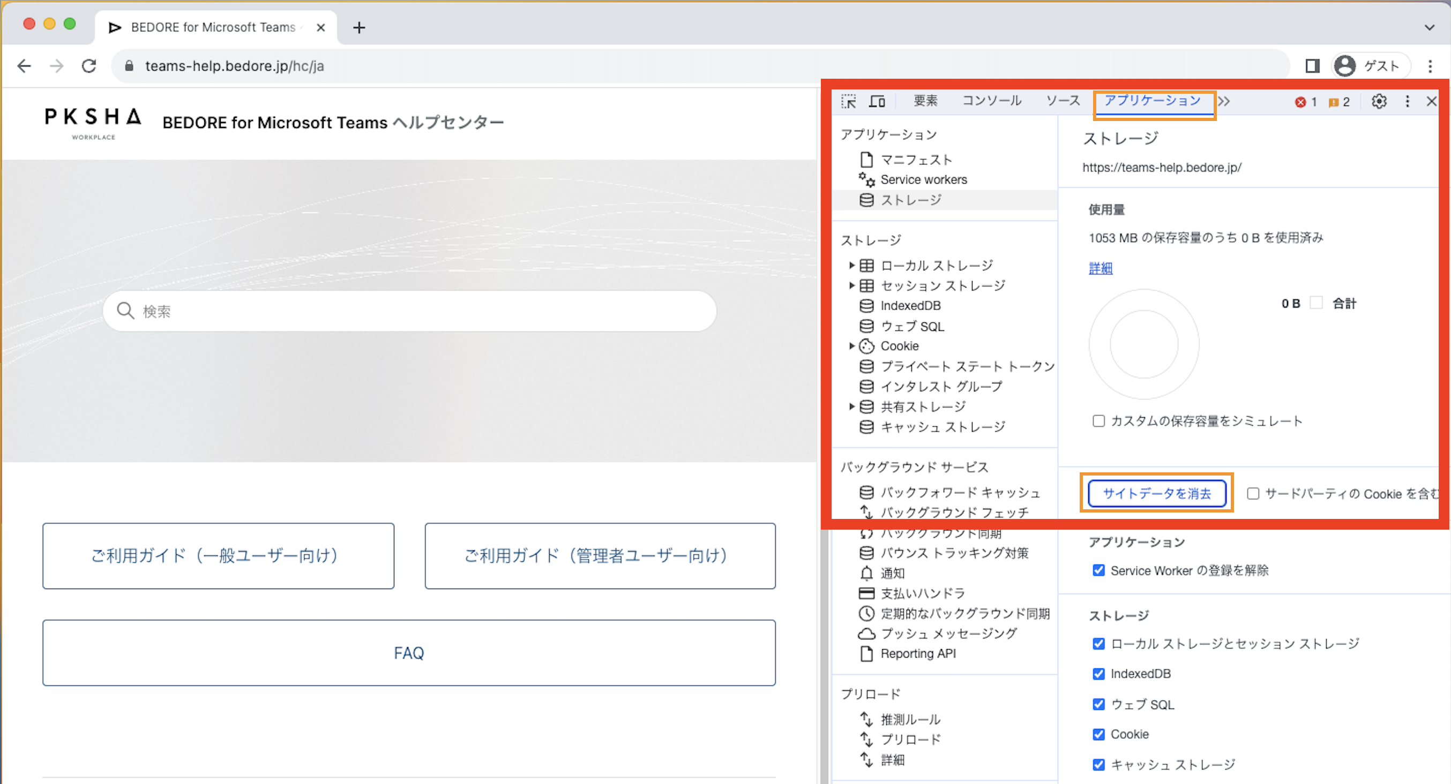Screen dimensions: 1451x784
Task: Select ストレージ under the アプリケーション section
Action: point(911,200)
